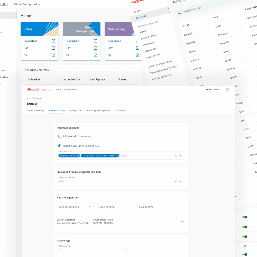Open Queue Management QA link icon
The height and width of the screenshot is (257, 257).
tap(96, 55)
